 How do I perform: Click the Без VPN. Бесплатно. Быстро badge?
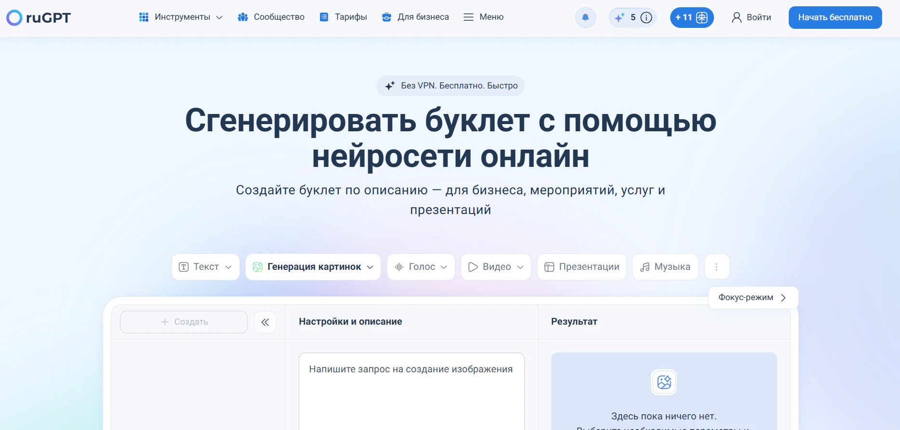pos(450,86)
